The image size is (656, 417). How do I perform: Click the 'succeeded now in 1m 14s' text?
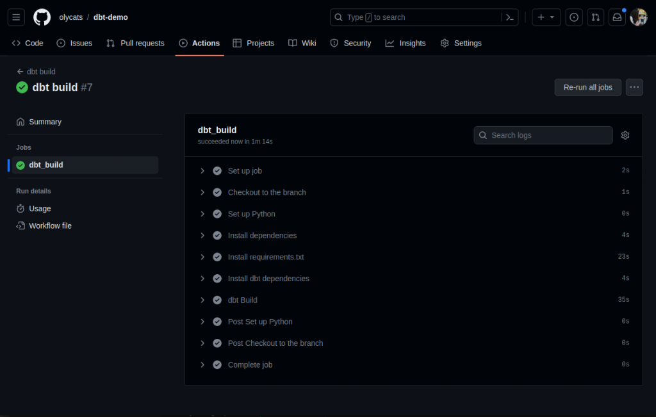pyautogui.click(x=235, y=142)
